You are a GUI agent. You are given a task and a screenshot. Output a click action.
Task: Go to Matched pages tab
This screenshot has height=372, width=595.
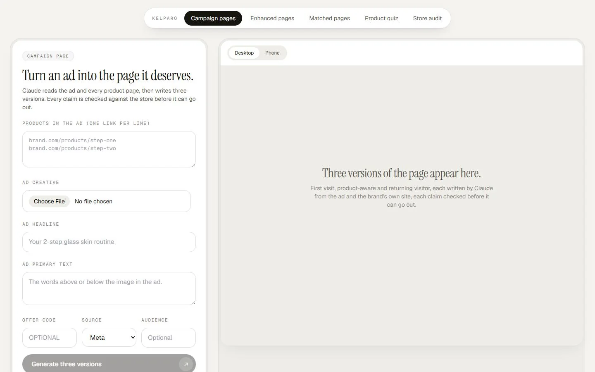point(330,18)
